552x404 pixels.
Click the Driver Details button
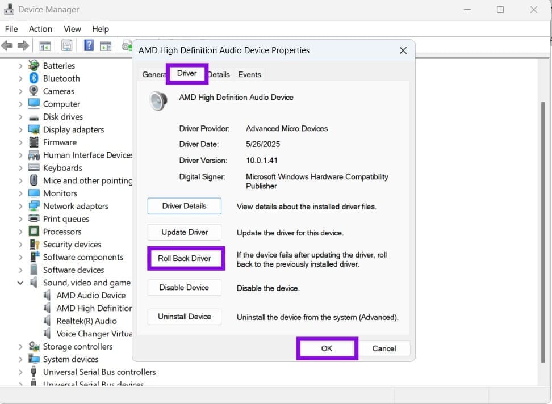tap(185, 206)
